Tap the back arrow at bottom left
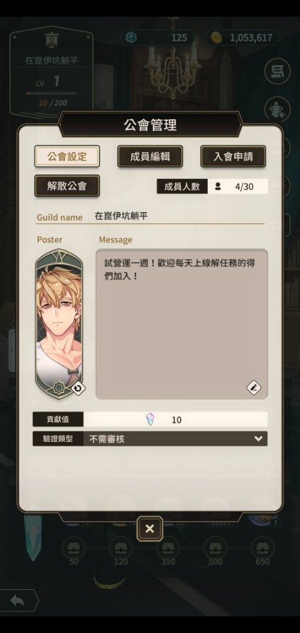 (x=18, y=601)
